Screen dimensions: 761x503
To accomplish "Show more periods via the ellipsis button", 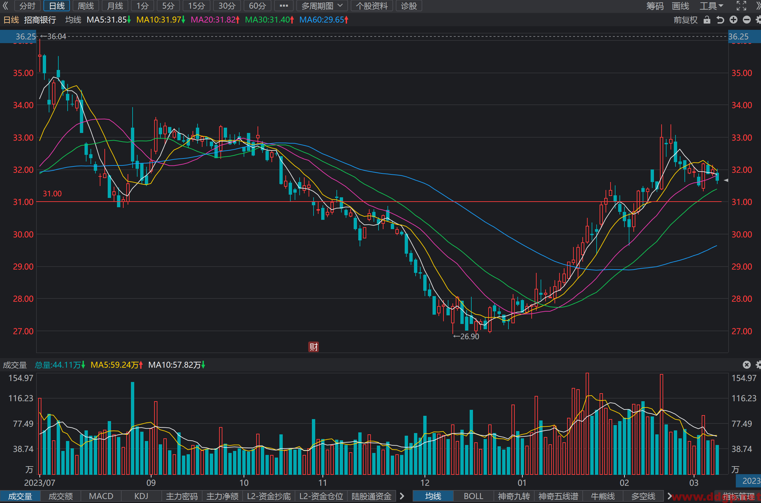I will point(284,6).
